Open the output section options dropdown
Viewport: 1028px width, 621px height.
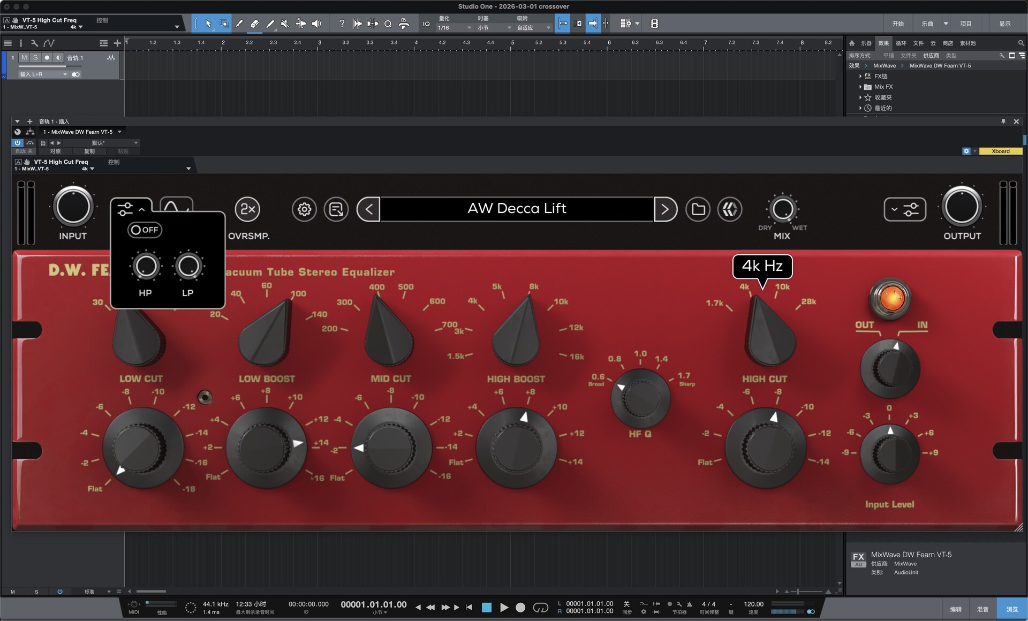pyautogui.click(x=904, y=209)
